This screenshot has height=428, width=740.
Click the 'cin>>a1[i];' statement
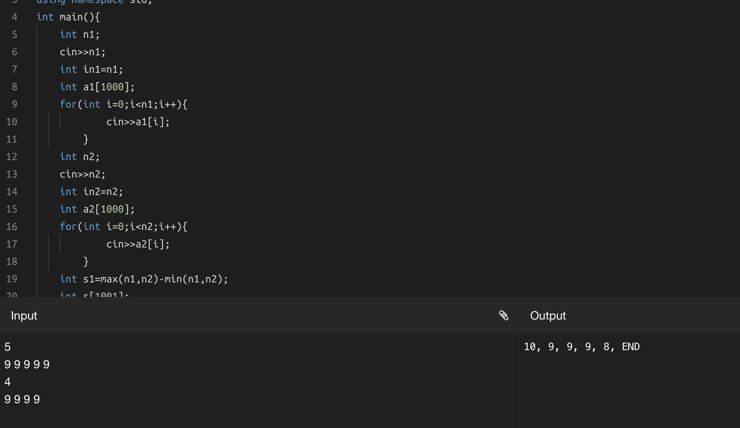tap(138, 122)
